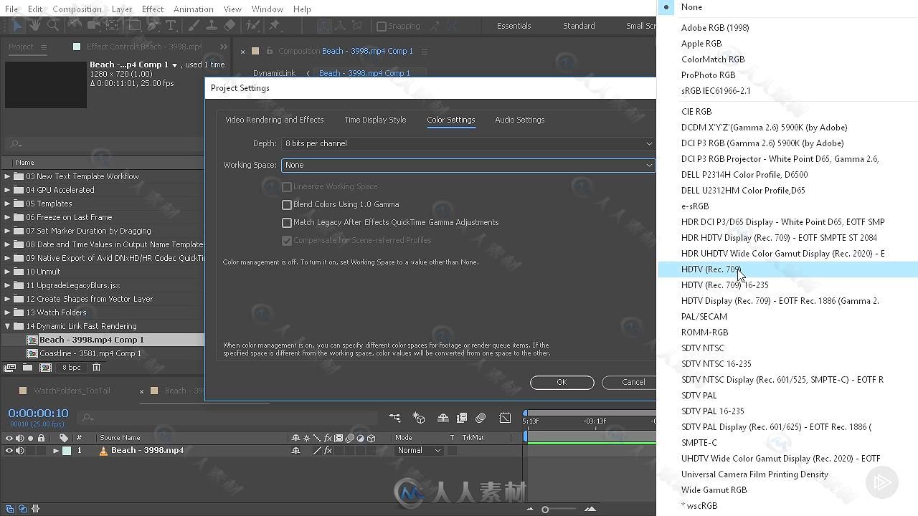The image size is (918, 516).
Task: Delete selected project item with trash icon
Action: (x=96, y=368)
